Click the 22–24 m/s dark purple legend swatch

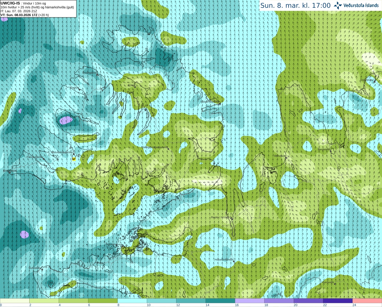click(338, 301)
